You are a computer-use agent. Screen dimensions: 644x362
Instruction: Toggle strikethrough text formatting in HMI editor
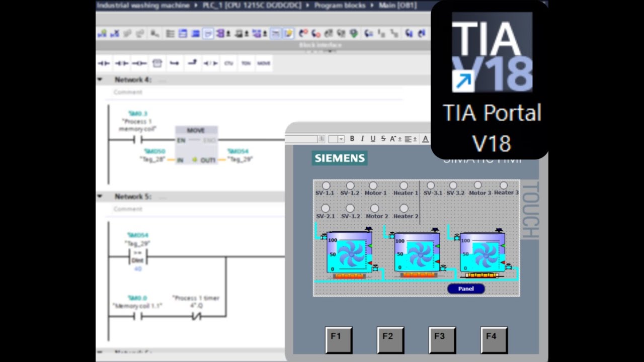(x=383, y=139)
